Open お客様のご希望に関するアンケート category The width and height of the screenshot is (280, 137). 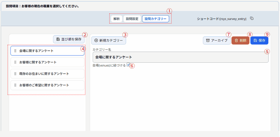(48, 85)
